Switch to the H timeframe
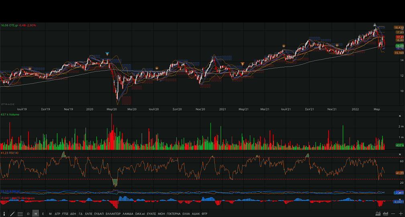This screenshot has width=405, height=217. point(36,214)
